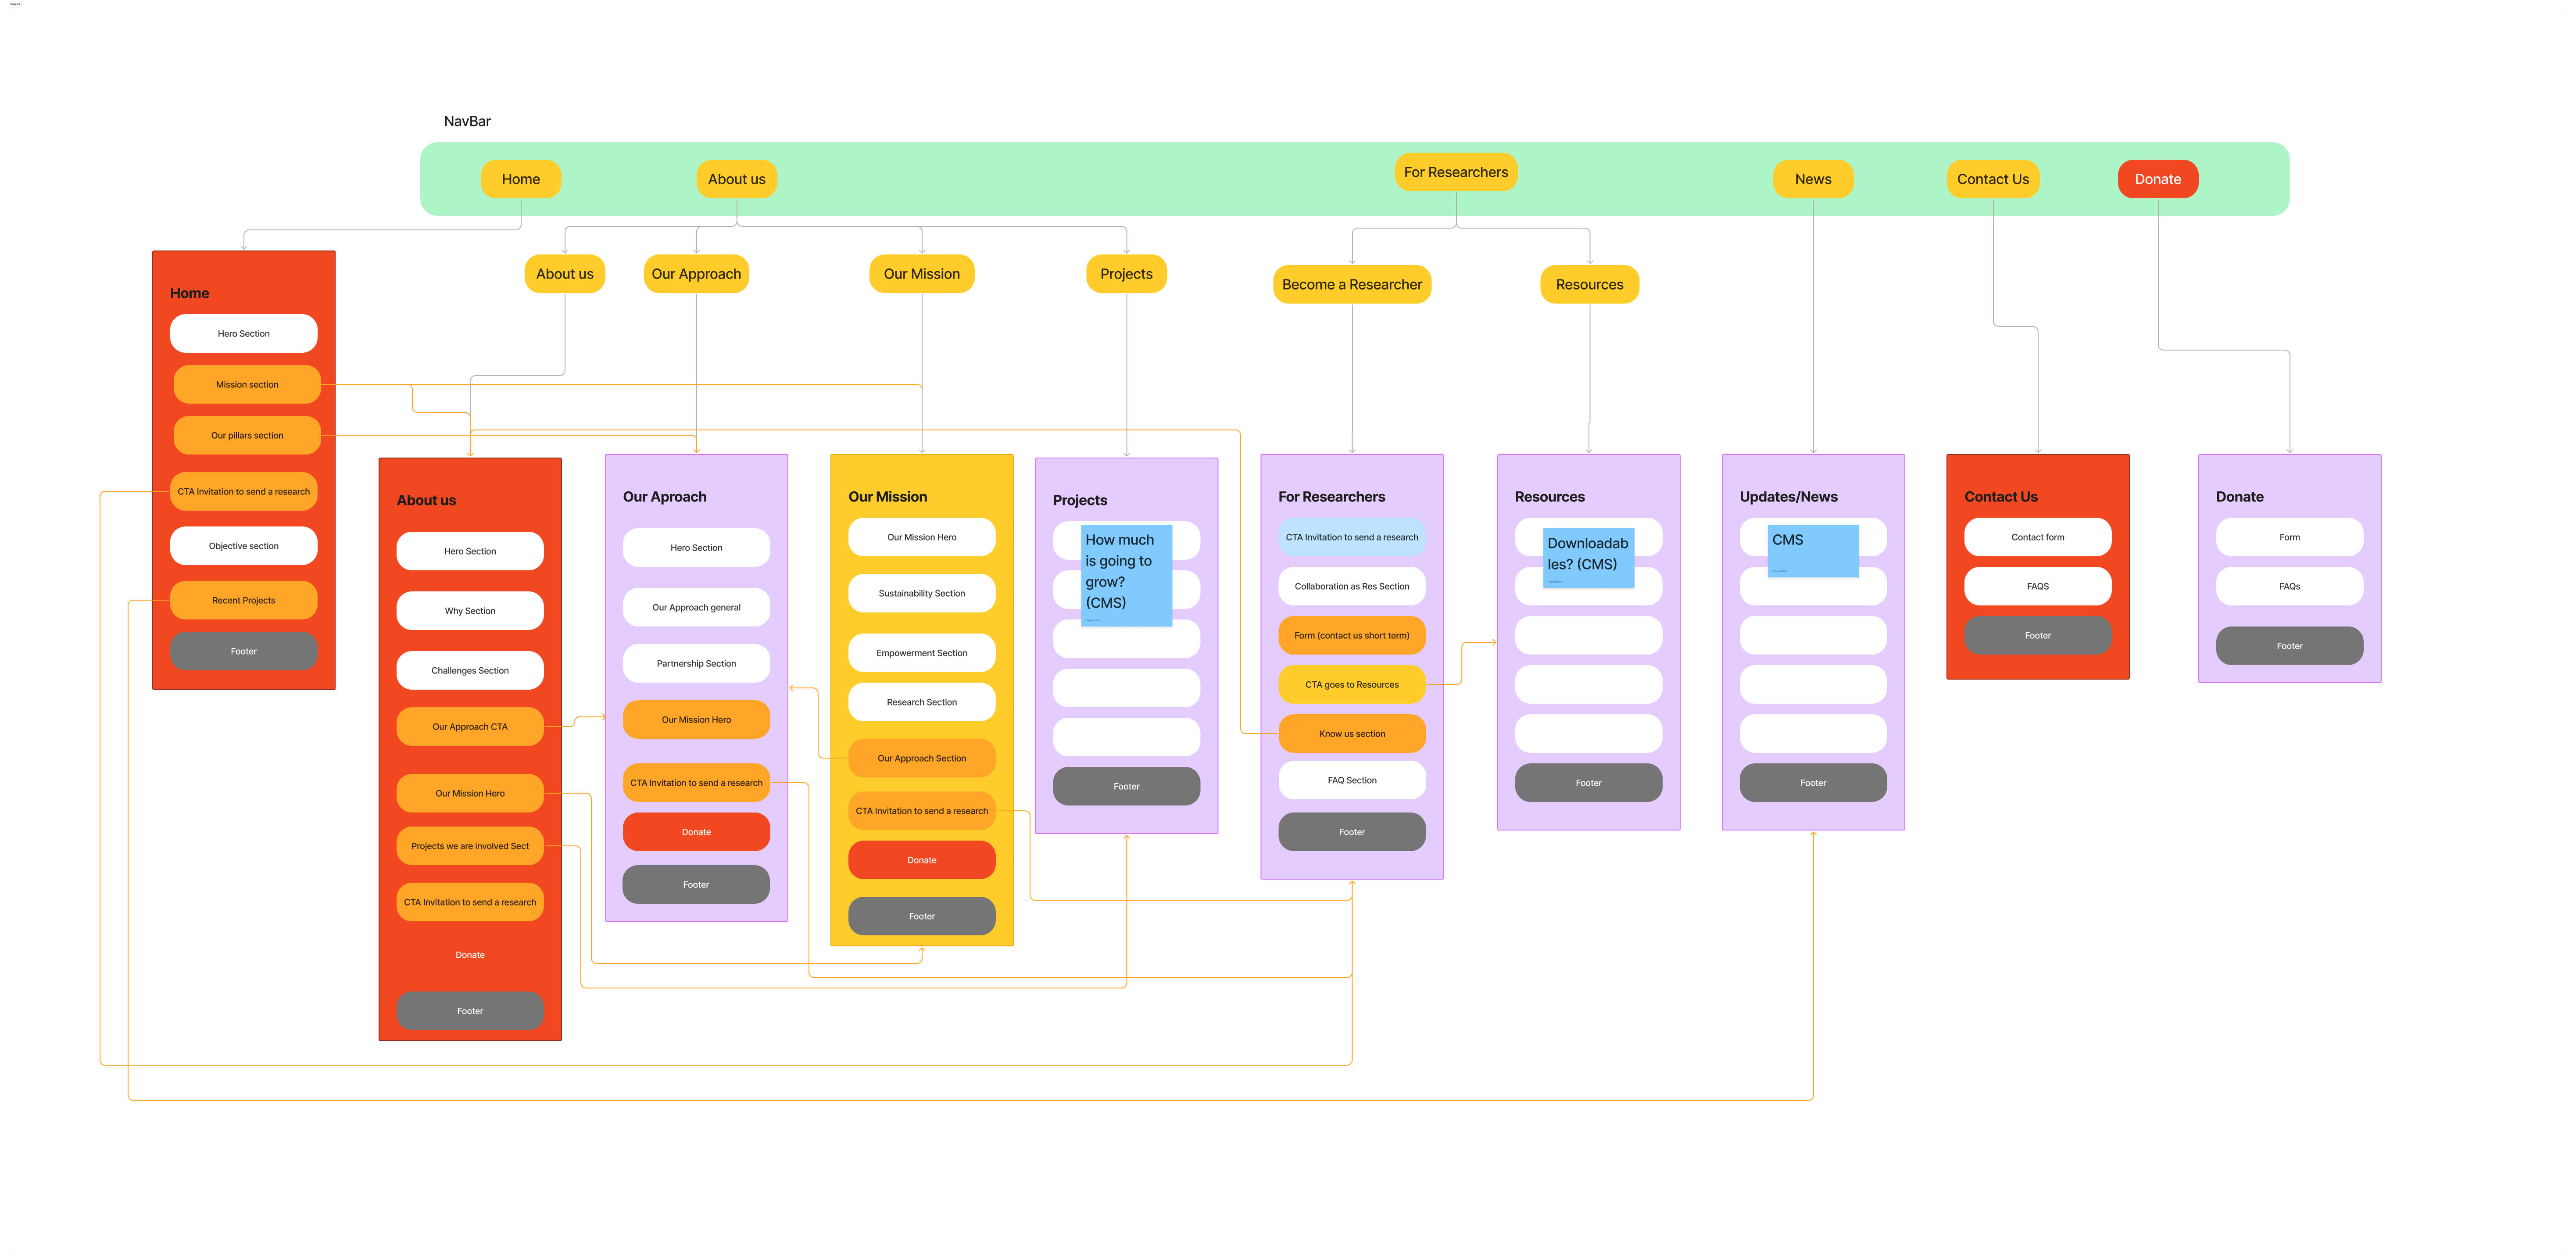This screenshot has width=2576, height=1260.
Task: Click the "NavBar" label above the green bar
Action: click(x=467, y=121)
